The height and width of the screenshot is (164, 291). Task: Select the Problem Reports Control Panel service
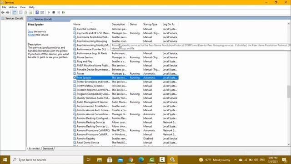pos(125,90)
